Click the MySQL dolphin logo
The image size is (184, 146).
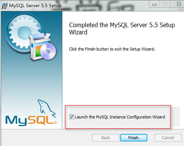coord(46,109)
